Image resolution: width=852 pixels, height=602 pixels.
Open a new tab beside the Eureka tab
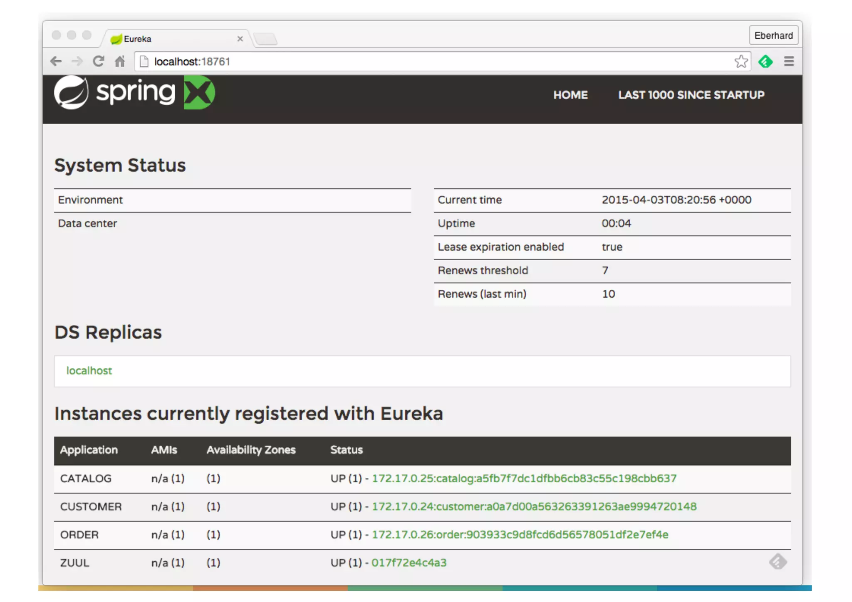coord(265,39)
